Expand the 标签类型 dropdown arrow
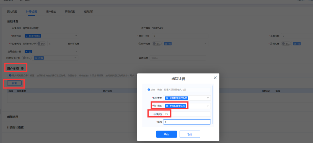The width and height of the screenshot is (313, 143). point(208,98)
